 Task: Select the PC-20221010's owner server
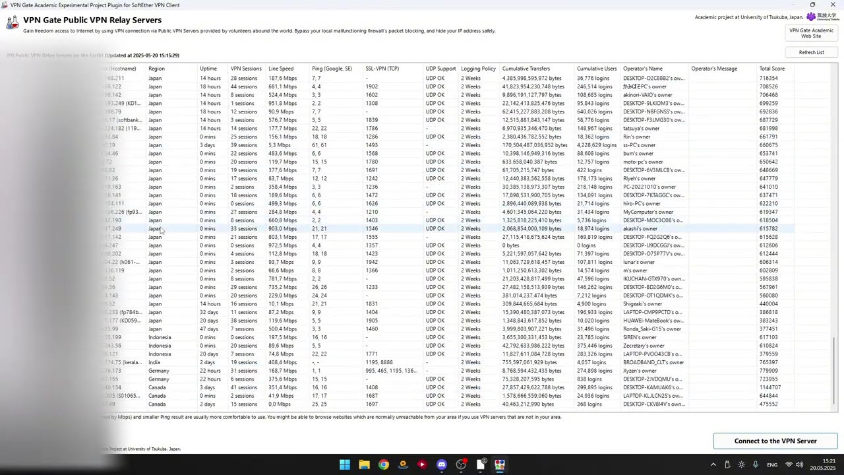click(x=448, y=187)
